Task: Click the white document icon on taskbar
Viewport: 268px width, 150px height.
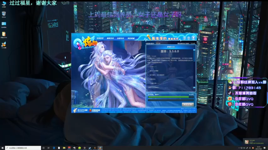Action: click(x=59, y=148)
